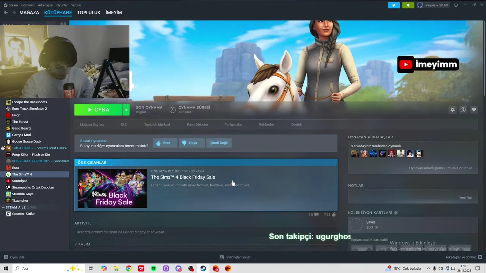Select Goose Goose Duck in library
The height and width of the screenshot is (273, 486).
tap(27, 141)
